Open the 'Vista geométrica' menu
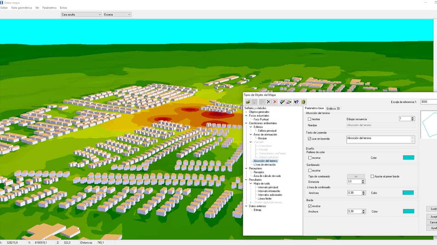 tap(22, 7)
